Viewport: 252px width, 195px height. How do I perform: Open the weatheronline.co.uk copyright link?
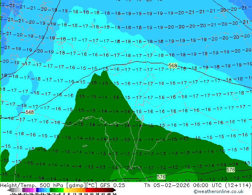(x=219, y=191)
